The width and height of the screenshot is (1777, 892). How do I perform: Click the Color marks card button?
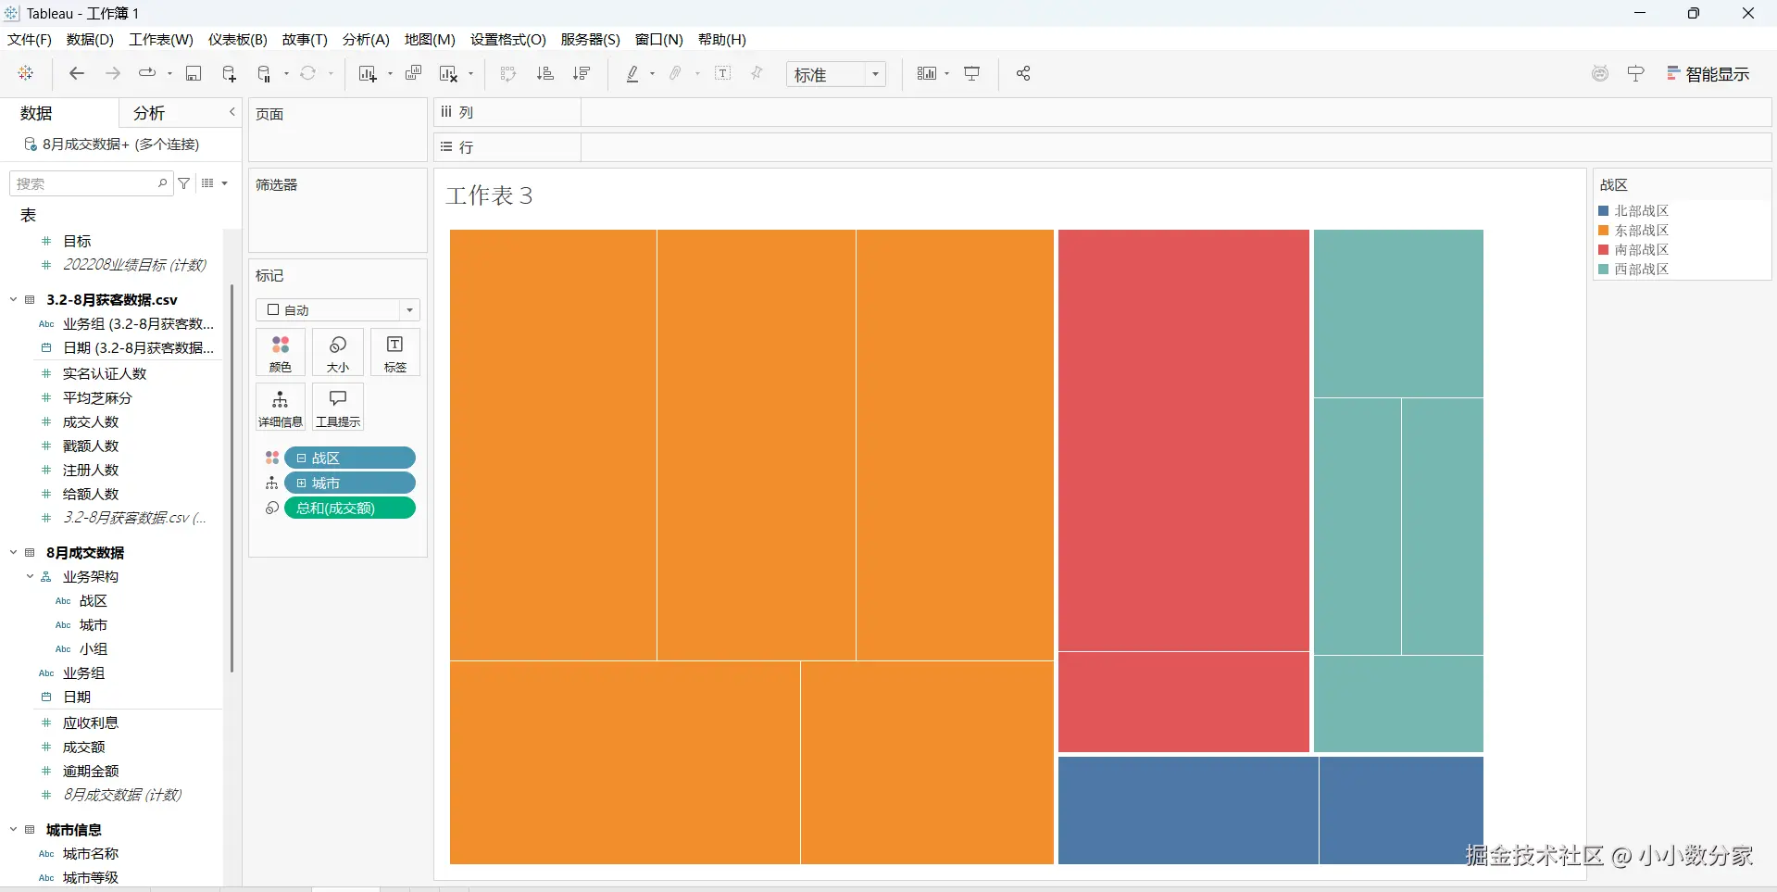click(281, 353)
